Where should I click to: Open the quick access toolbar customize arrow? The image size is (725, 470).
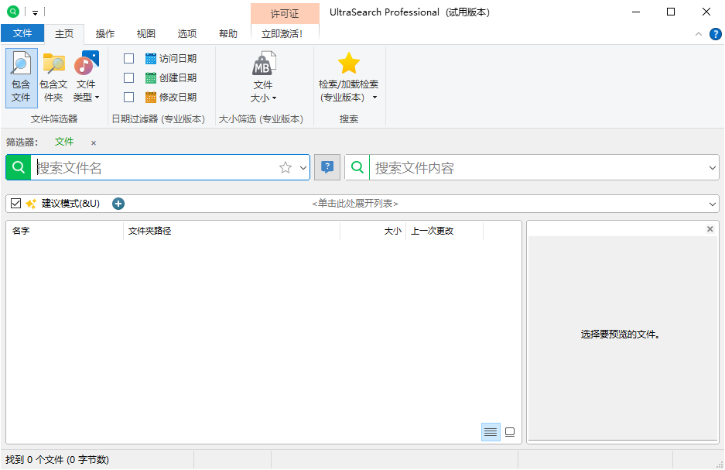coord(35,12)
